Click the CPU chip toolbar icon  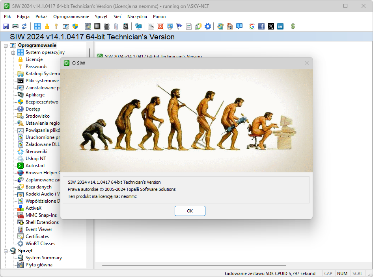[x=97, y=26]
